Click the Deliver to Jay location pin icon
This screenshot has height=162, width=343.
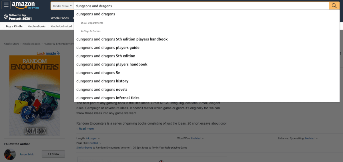(5, 17)
